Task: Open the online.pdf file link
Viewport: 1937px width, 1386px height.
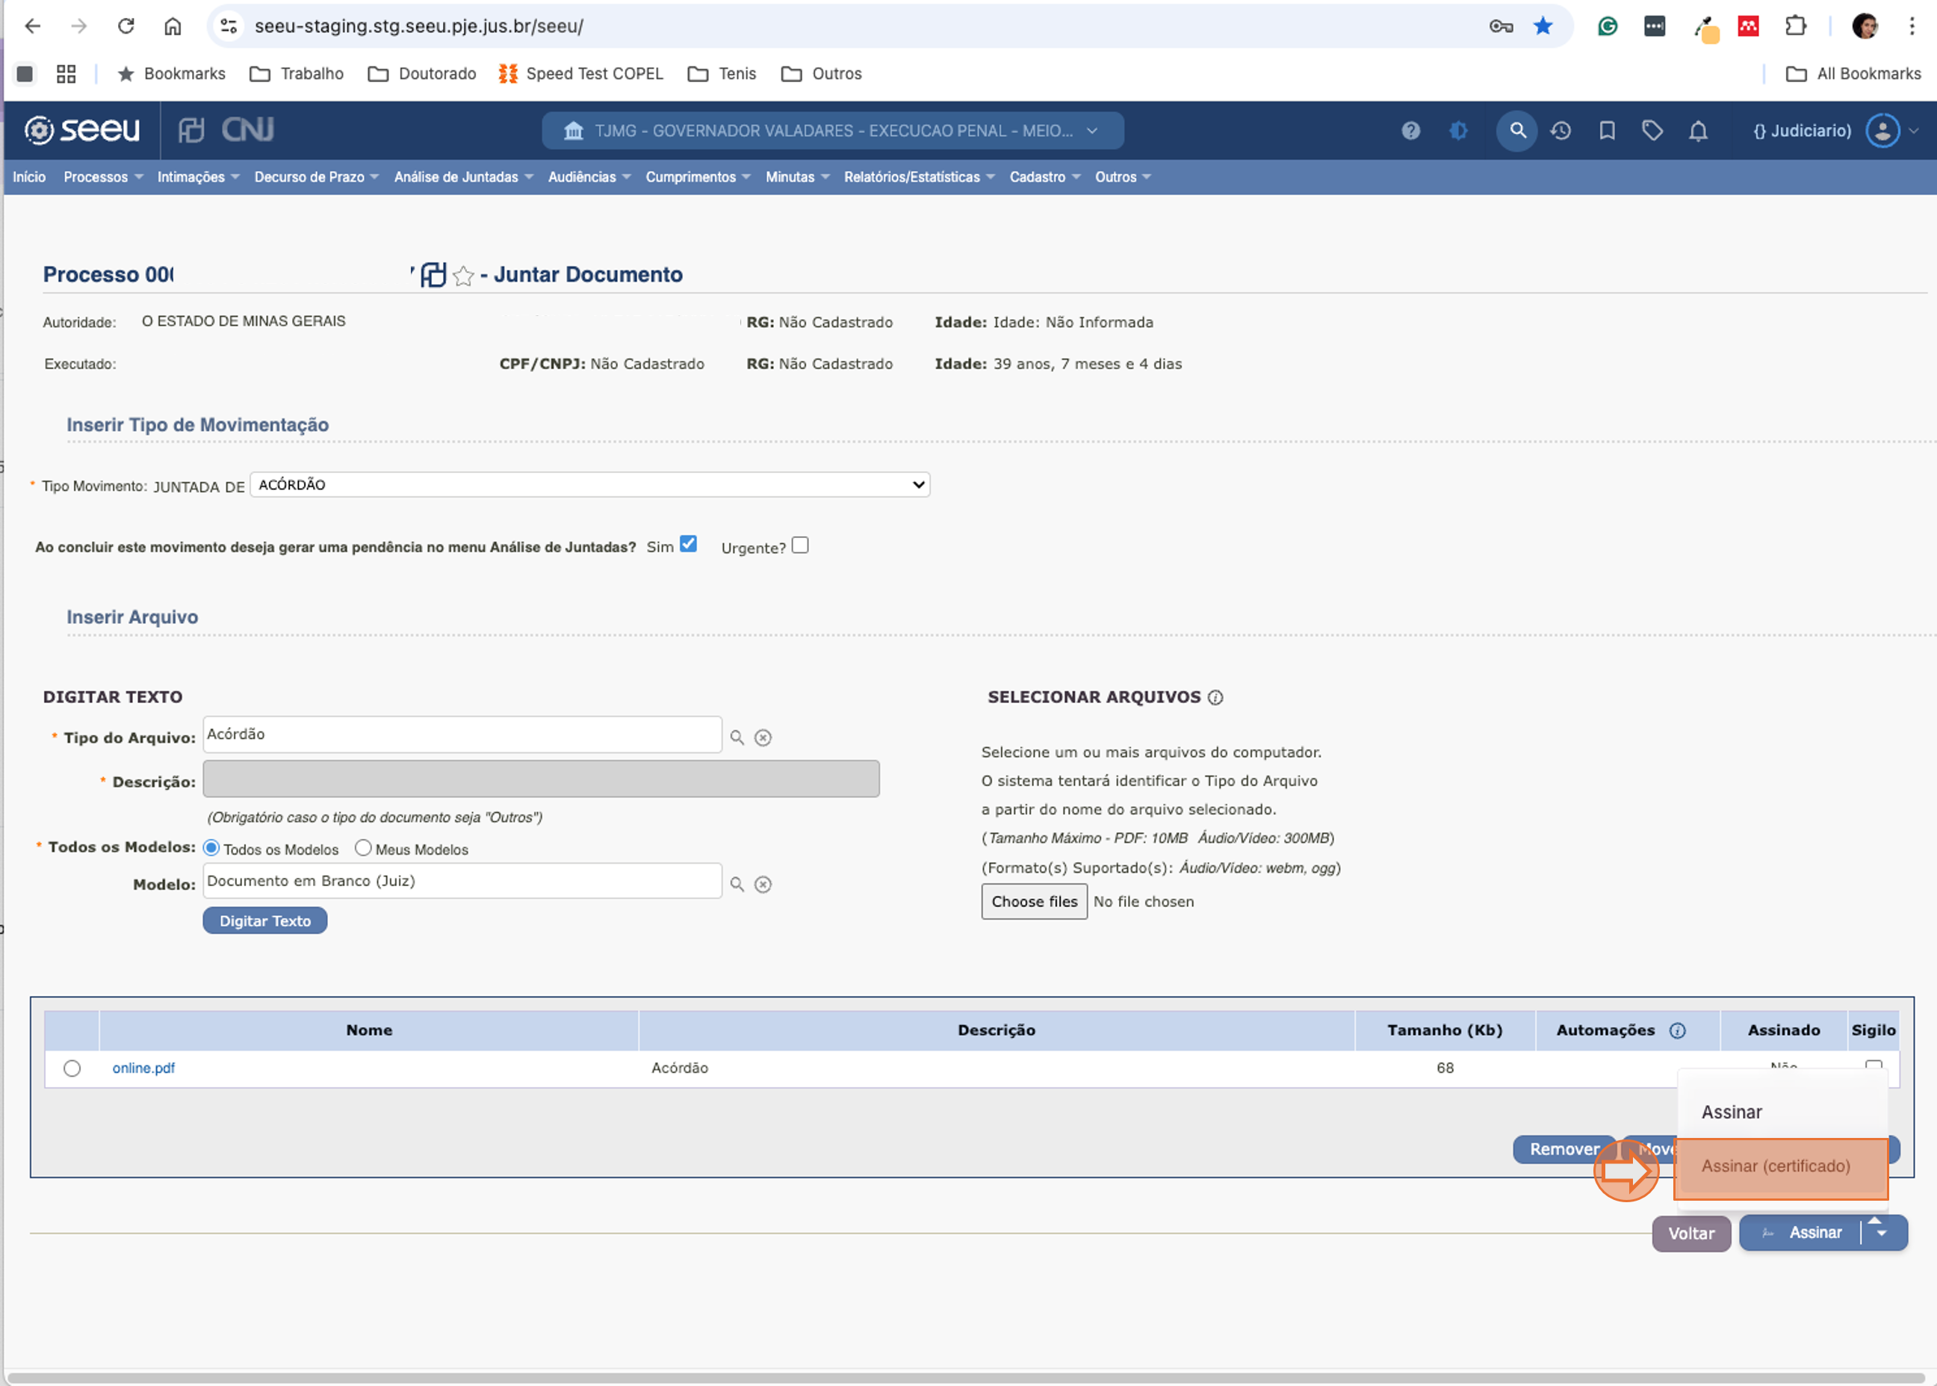Action: [x=143, y=1068]
